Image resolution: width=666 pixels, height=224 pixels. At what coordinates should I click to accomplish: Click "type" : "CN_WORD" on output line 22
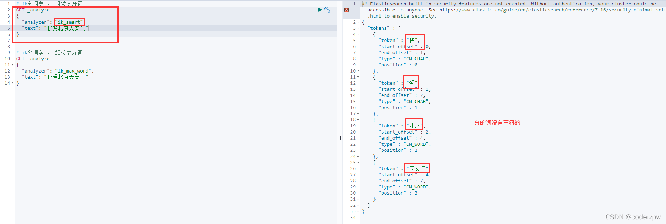[405, 144]
